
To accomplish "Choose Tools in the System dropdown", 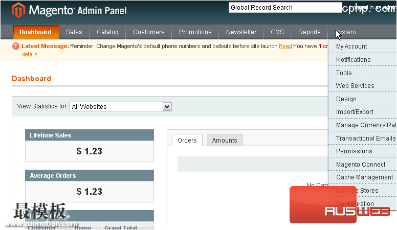I will (363, 73).
